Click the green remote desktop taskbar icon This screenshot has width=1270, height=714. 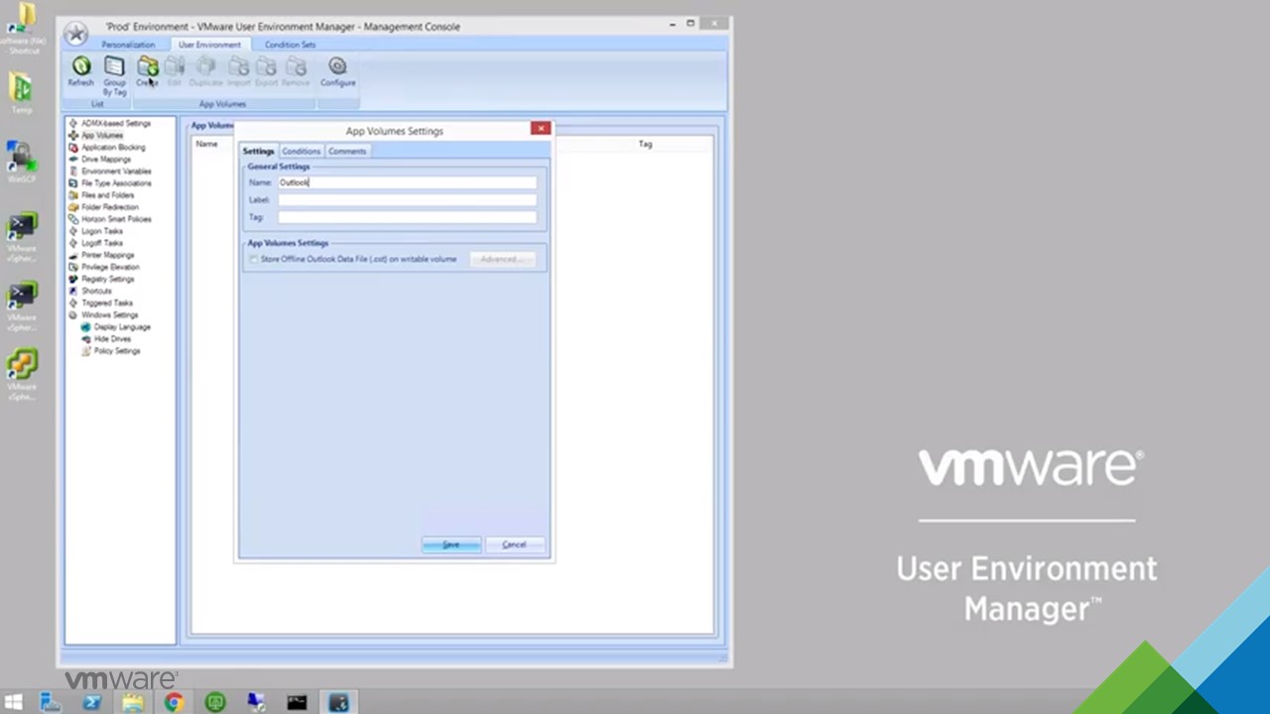(x=214, y=702)
